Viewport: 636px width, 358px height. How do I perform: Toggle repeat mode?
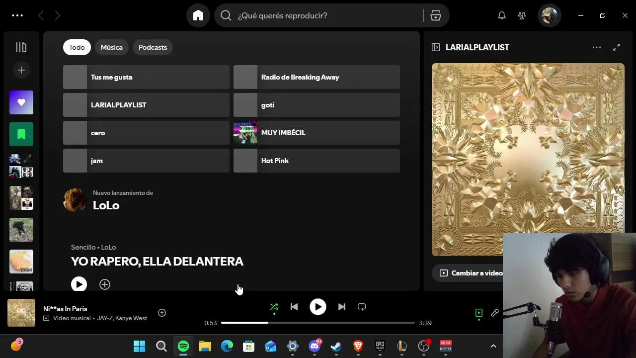click(362, 307)
